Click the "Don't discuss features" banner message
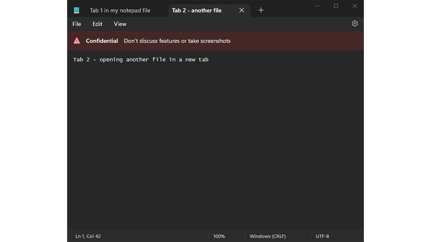Screen dimensions: 431x242 point(177,41)
